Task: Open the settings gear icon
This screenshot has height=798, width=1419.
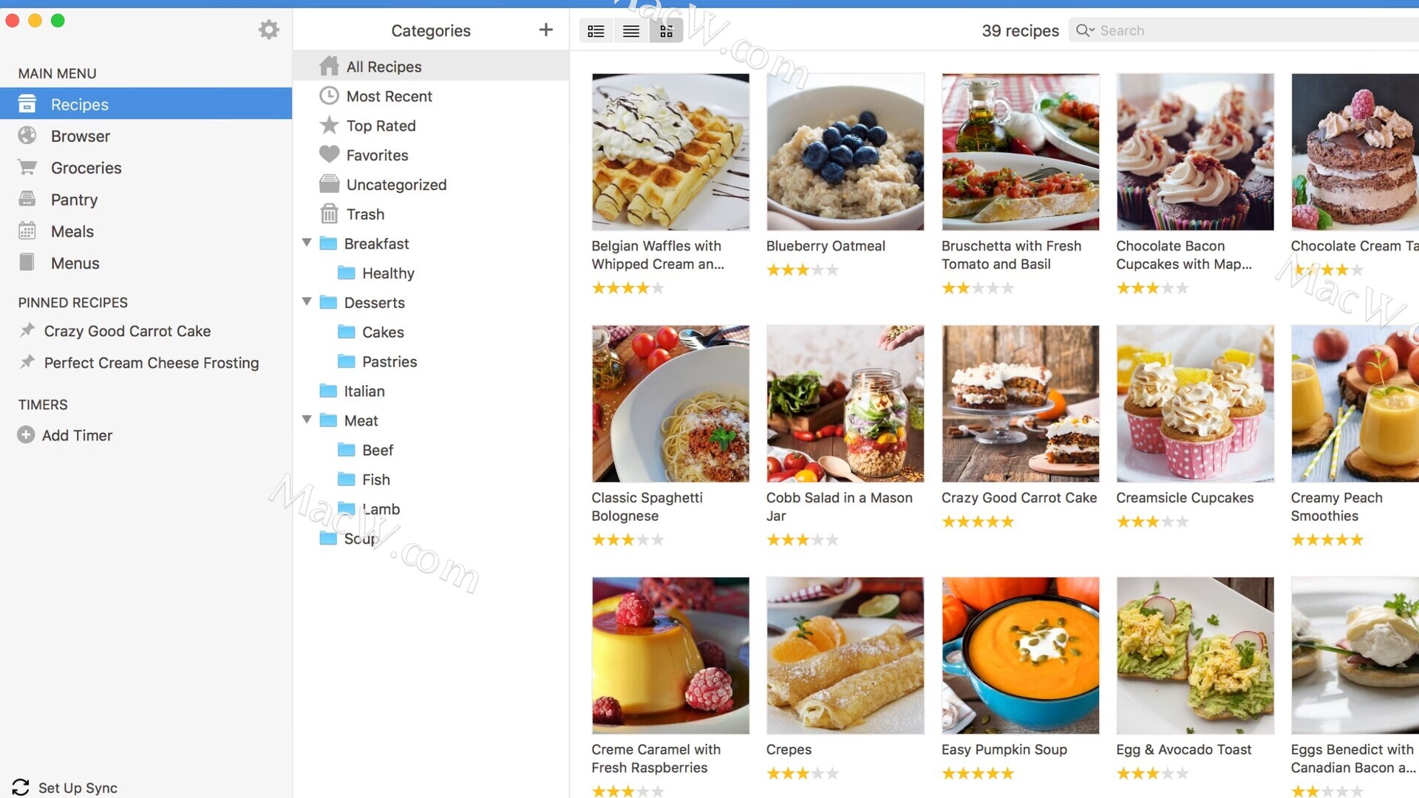Action: (x=269, y=30)
